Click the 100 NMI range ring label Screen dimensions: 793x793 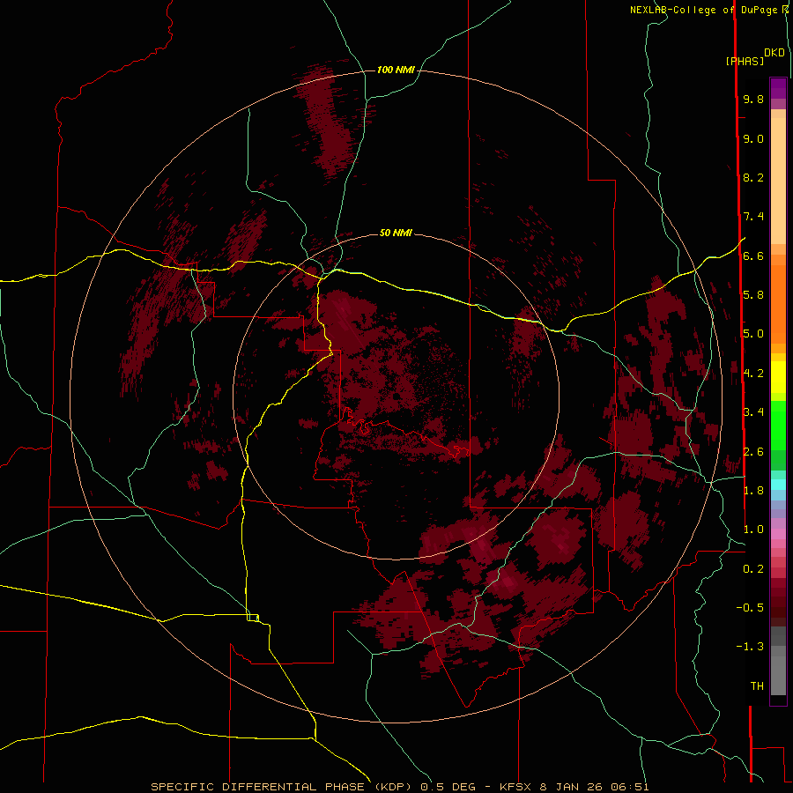click(396, 70)
